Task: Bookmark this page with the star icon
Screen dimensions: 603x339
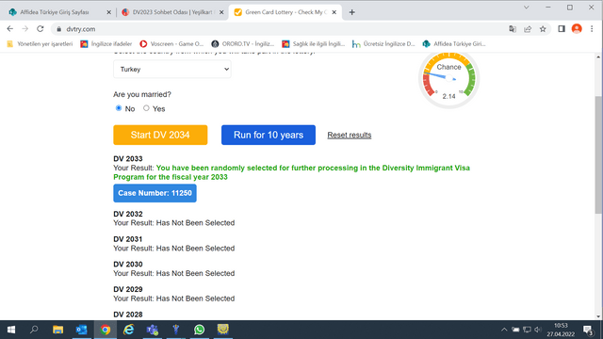Action: click(543, 29)
